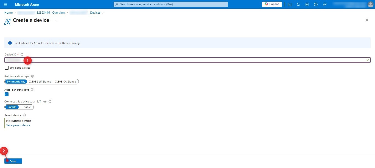Open the help question mark menu
The height and width of the screenshot is (168, 375).
point(316,4)
